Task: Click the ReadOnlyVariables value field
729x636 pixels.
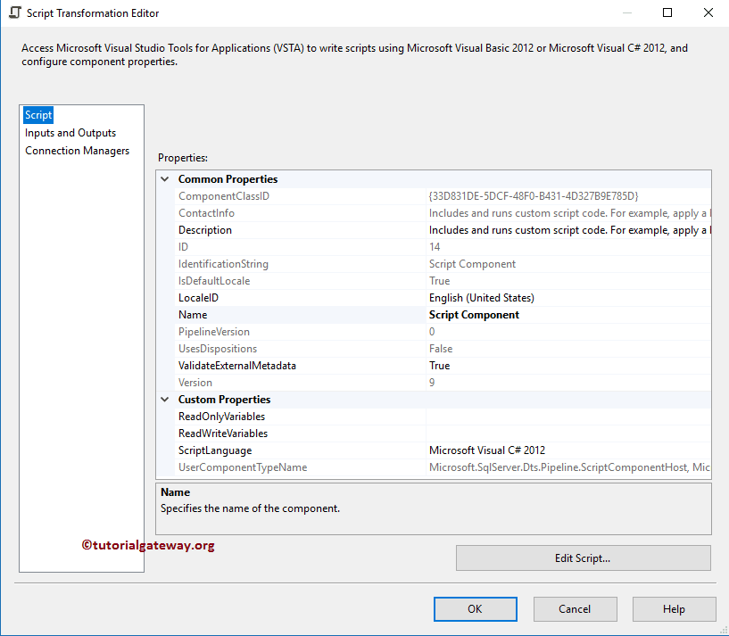Action: pos(535,416)
